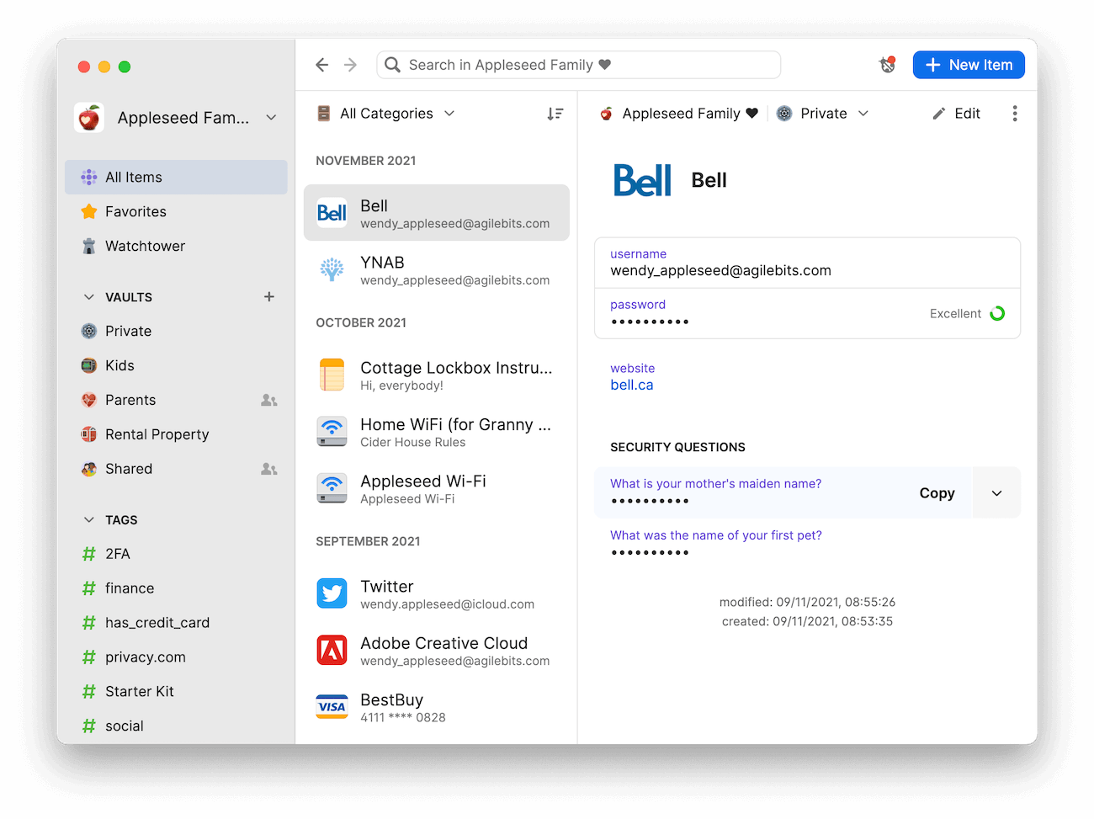Click the New Item button

[x=969, y=64]
